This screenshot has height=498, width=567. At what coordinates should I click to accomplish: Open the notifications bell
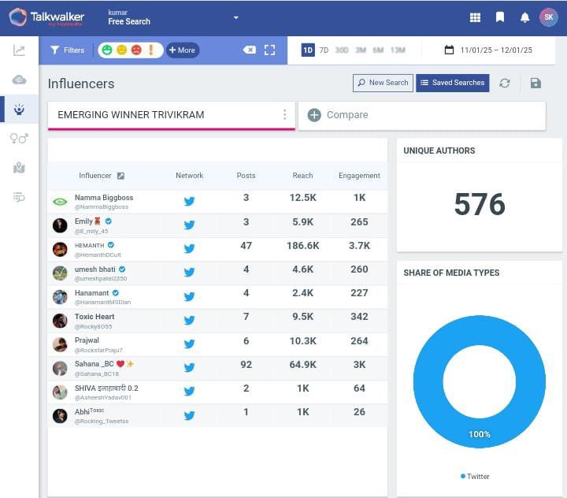pyautogui.click(x=524, y=17)
